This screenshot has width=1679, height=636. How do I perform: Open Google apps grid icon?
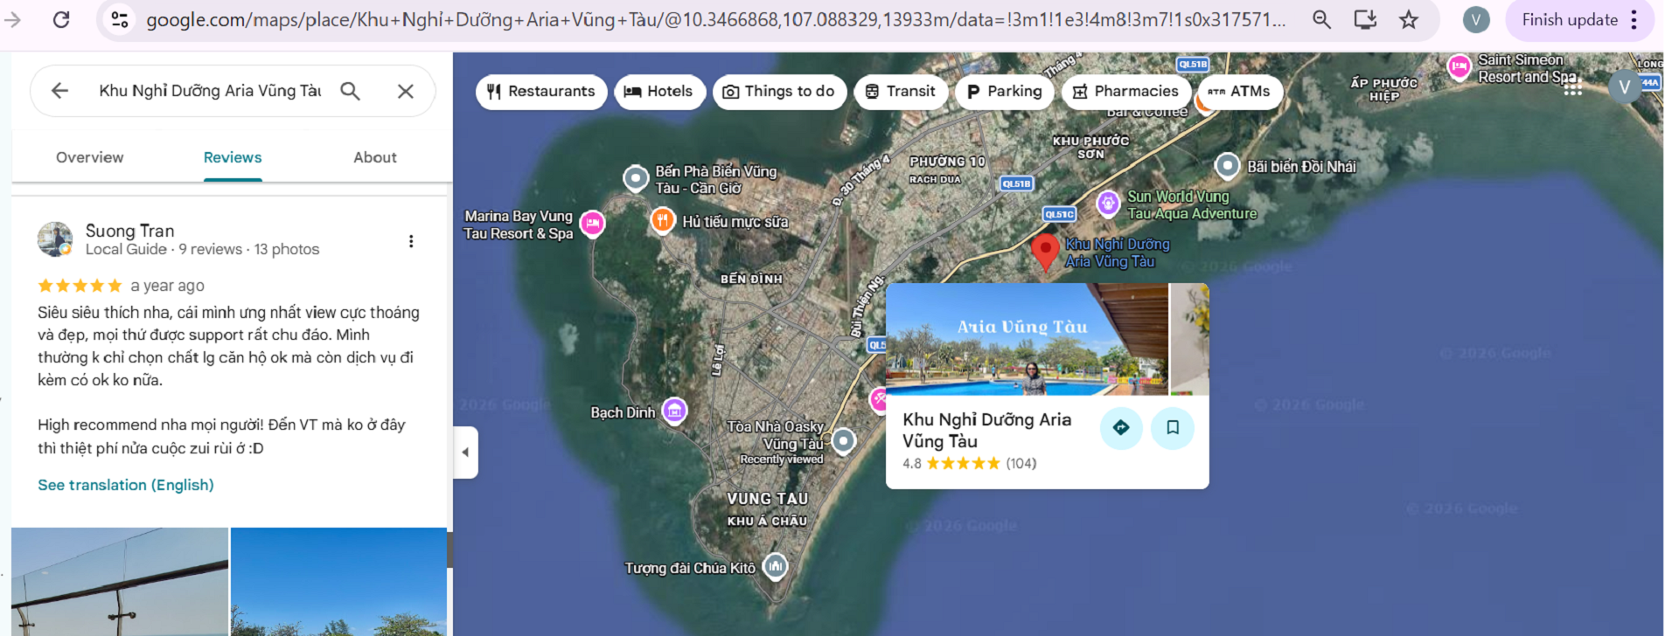(1572, 86)
